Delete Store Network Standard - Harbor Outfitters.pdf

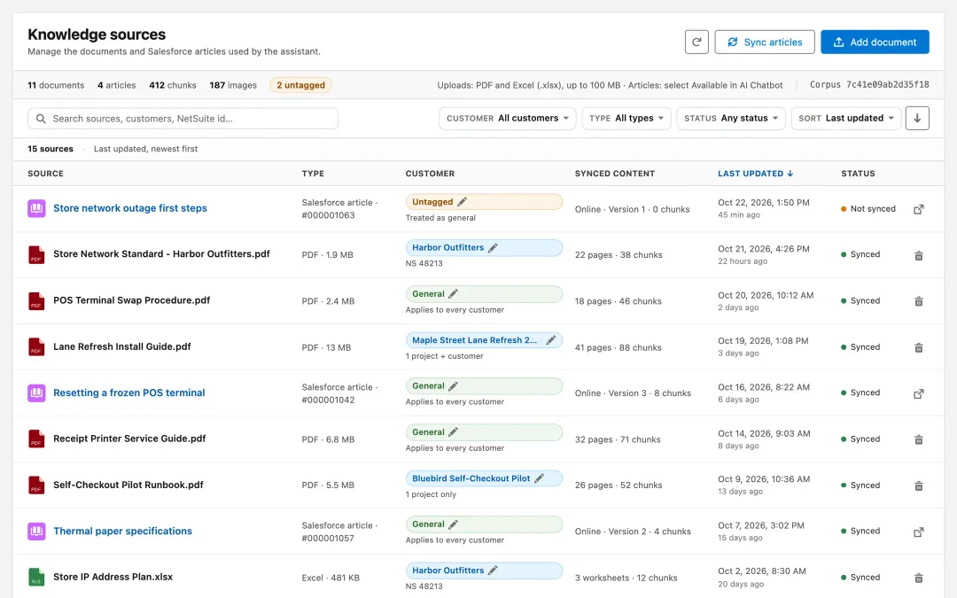[919, 256]
